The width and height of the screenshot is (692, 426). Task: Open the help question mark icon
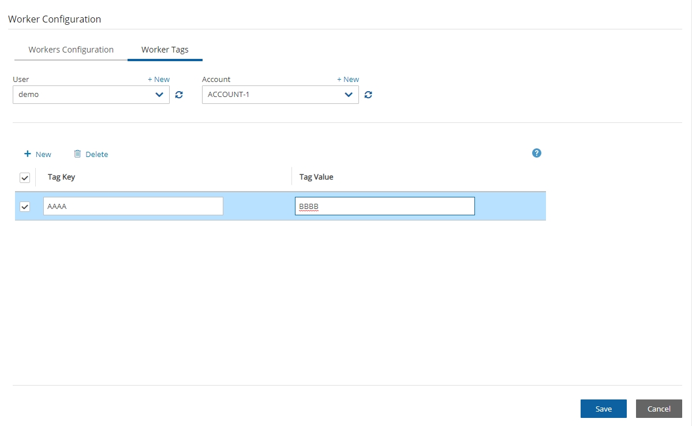537,153
